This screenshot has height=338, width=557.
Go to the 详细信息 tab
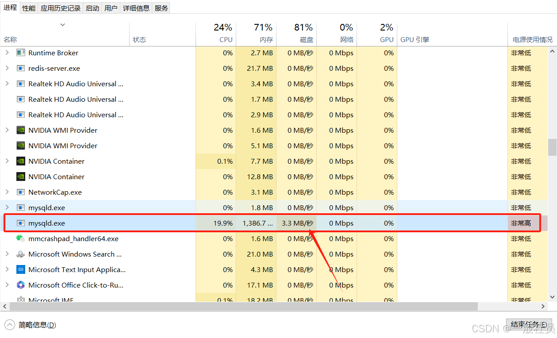click(136, 8)
